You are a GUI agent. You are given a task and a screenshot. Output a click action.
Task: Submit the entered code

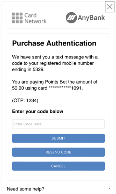(59, 138)
